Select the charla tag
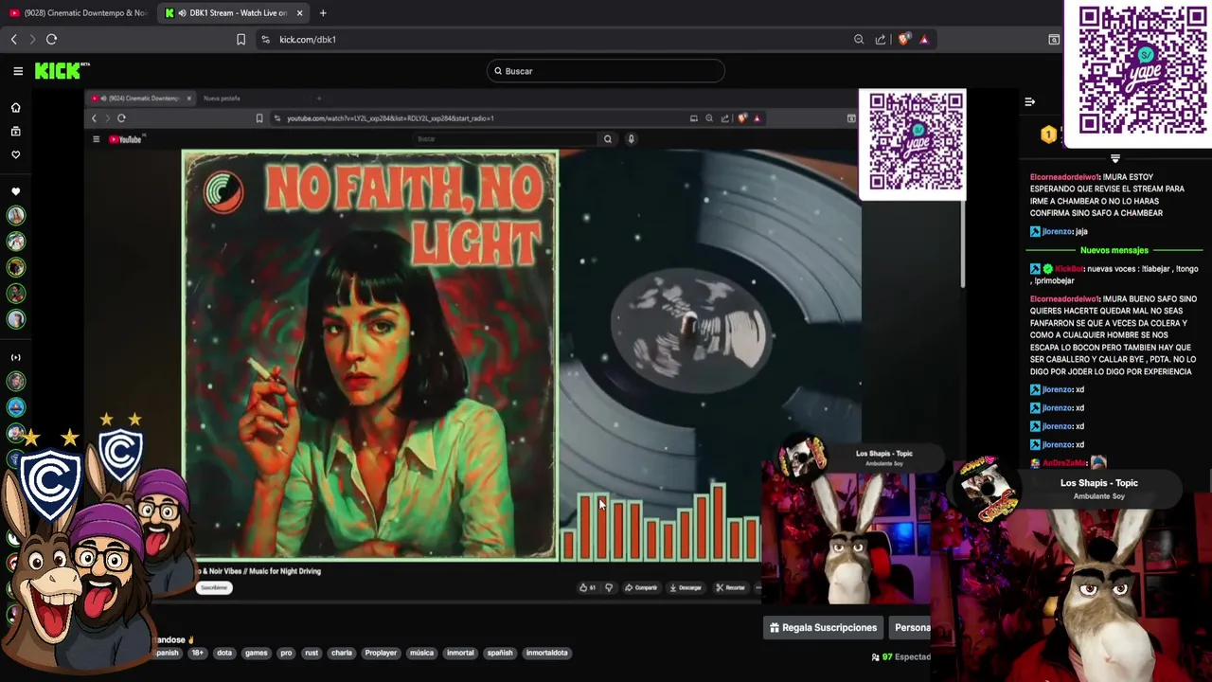The image size is (1212, 682). (342, 653)
